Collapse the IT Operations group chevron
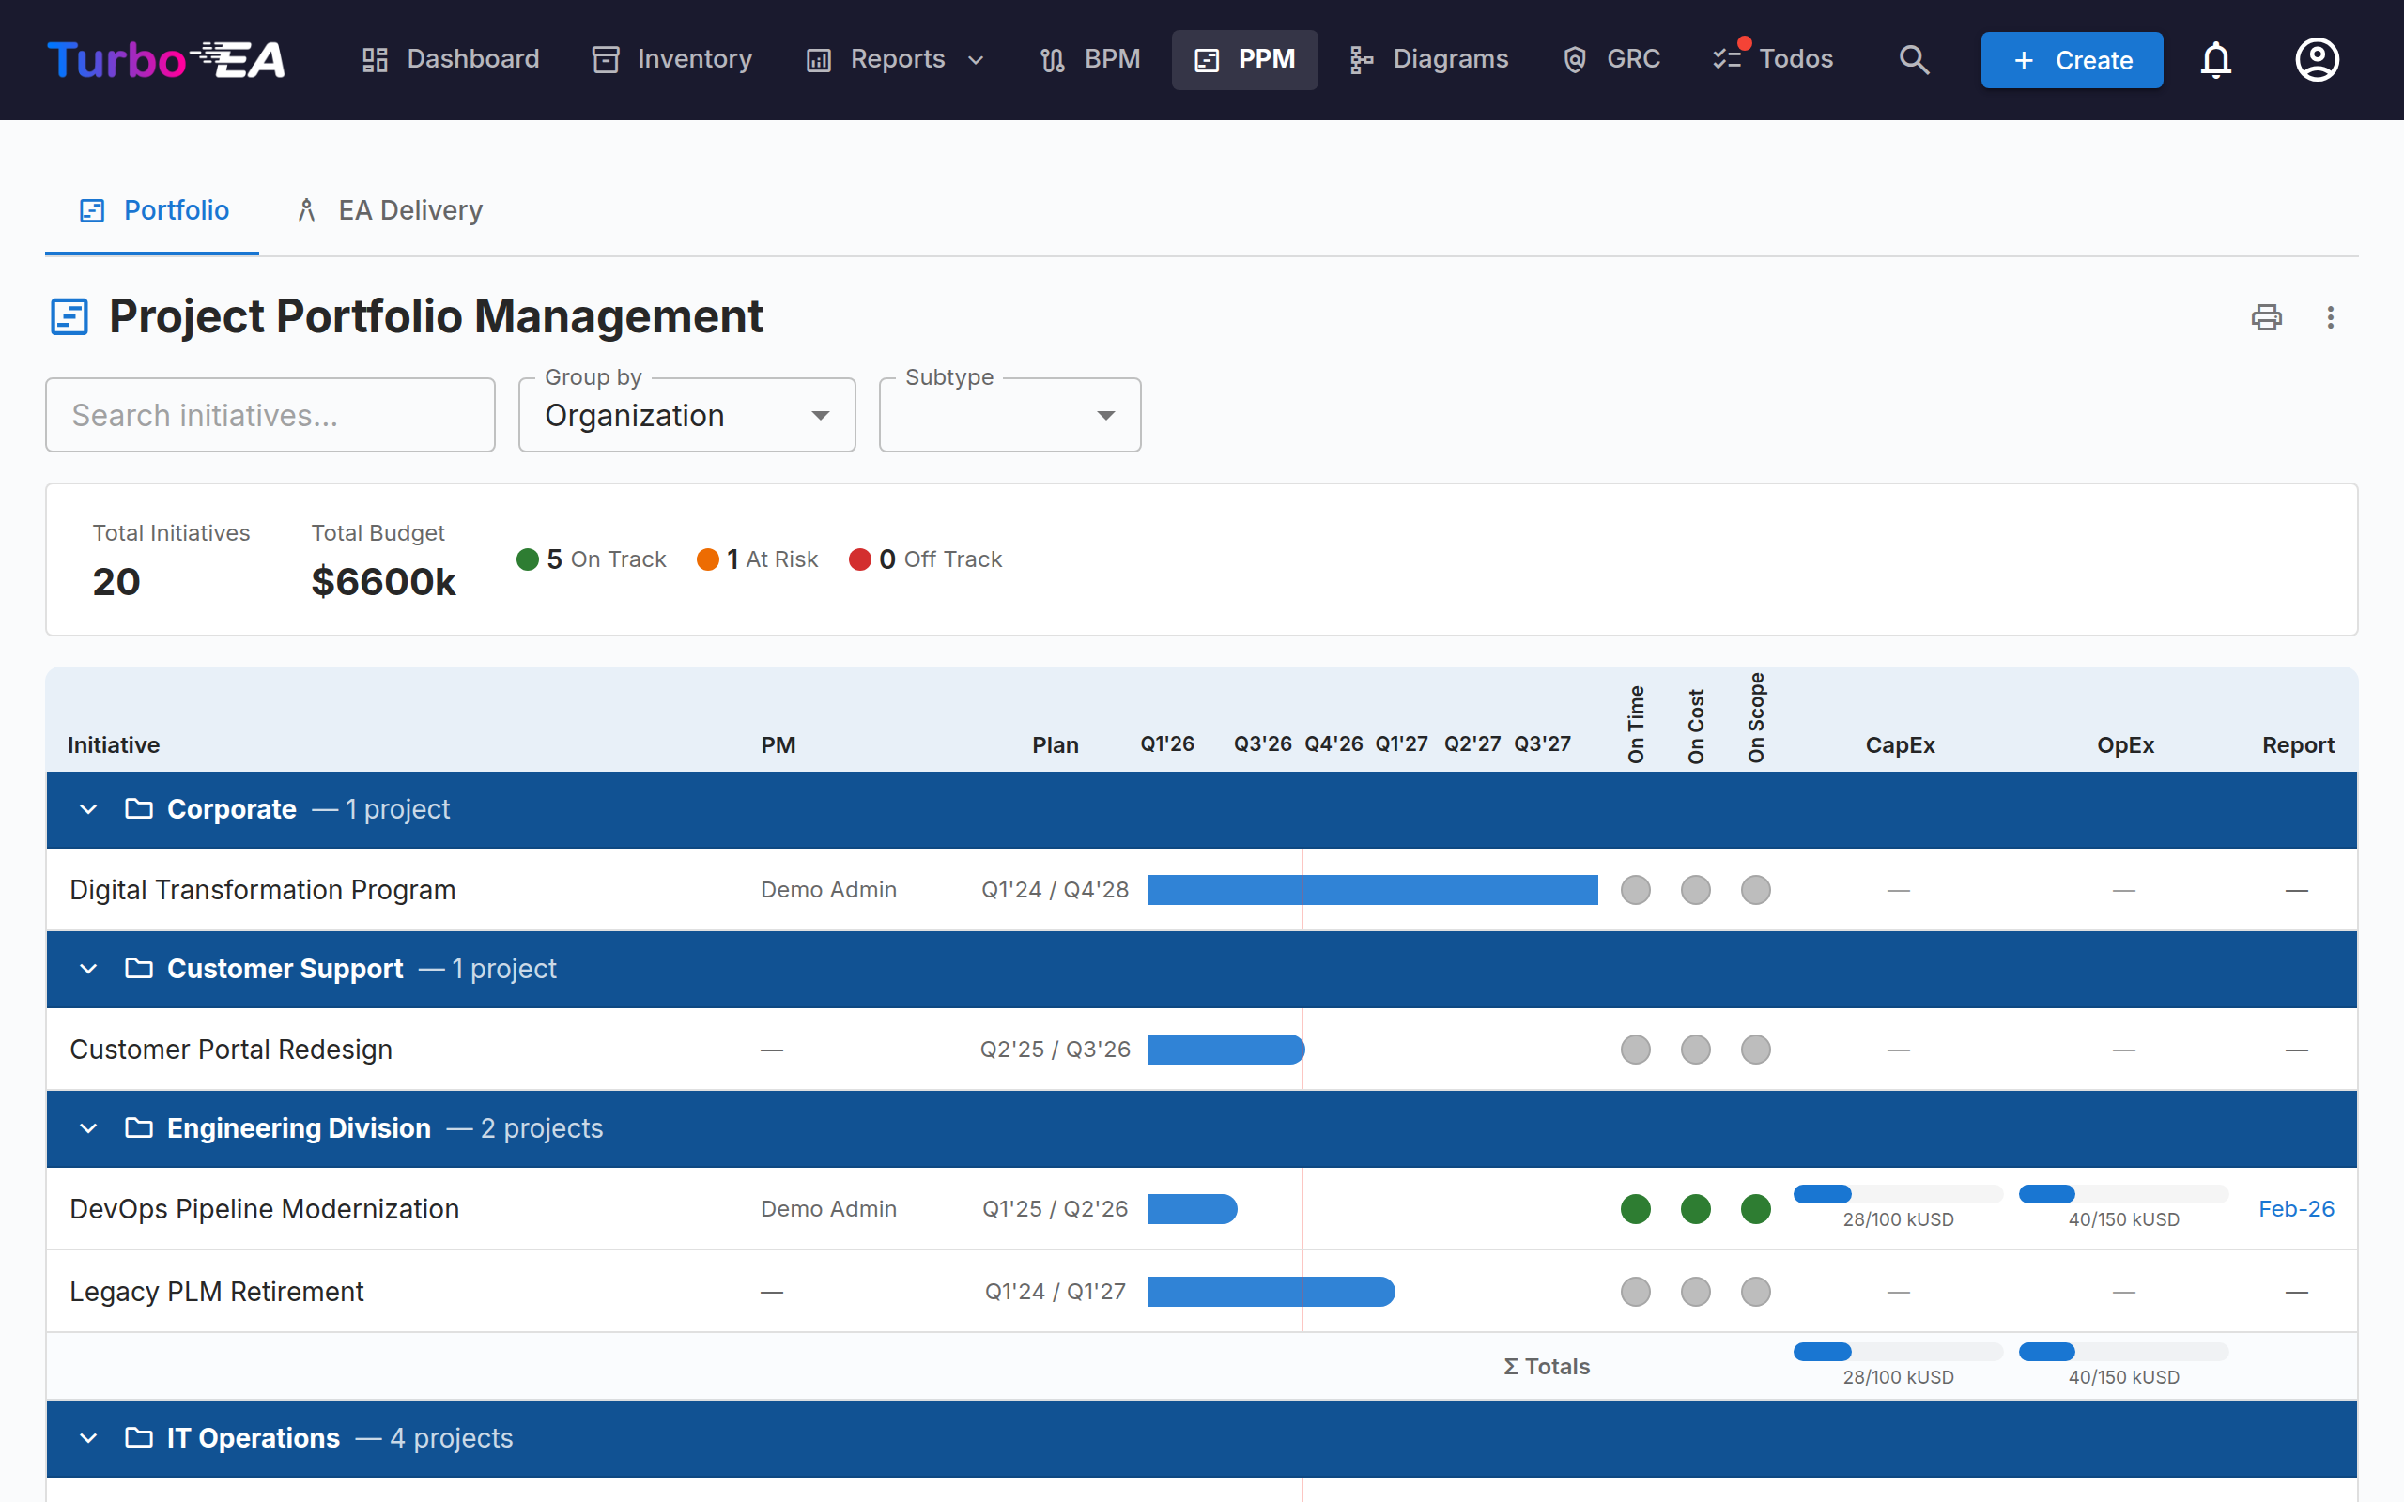 [88, 1438]
